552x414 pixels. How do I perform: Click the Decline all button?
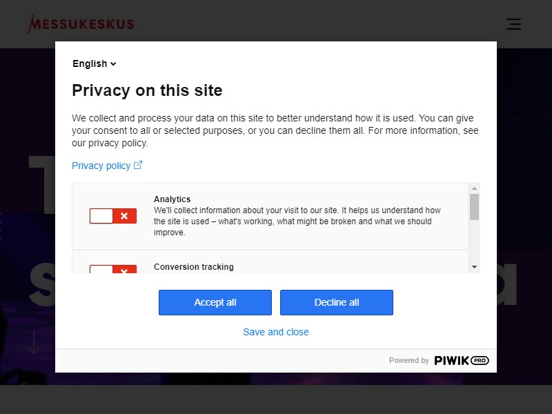[x=337, y=302]
